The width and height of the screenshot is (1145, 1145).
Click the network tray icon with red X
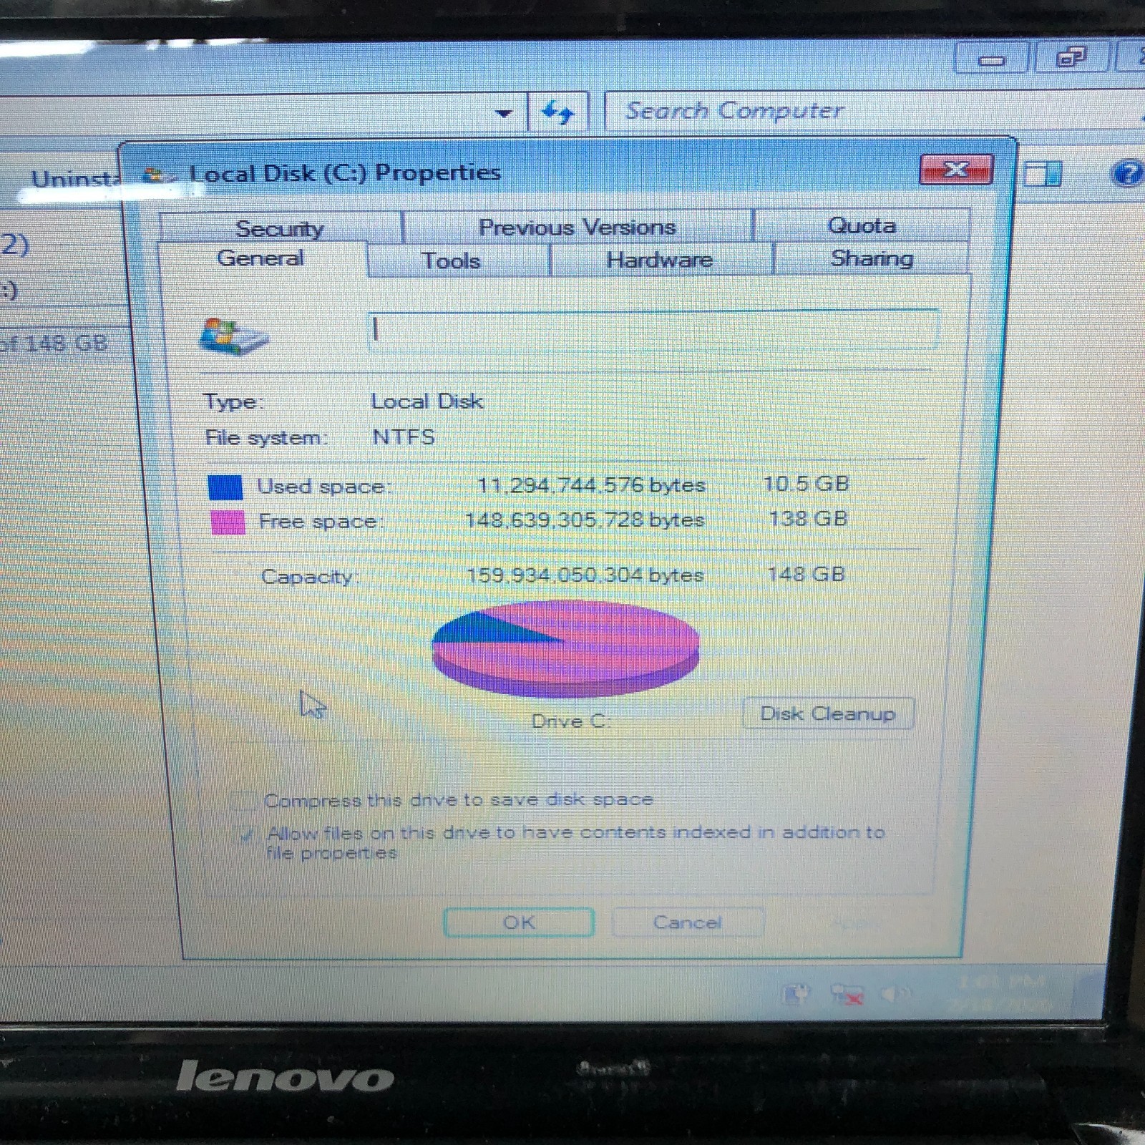click(x=847, y=994)
